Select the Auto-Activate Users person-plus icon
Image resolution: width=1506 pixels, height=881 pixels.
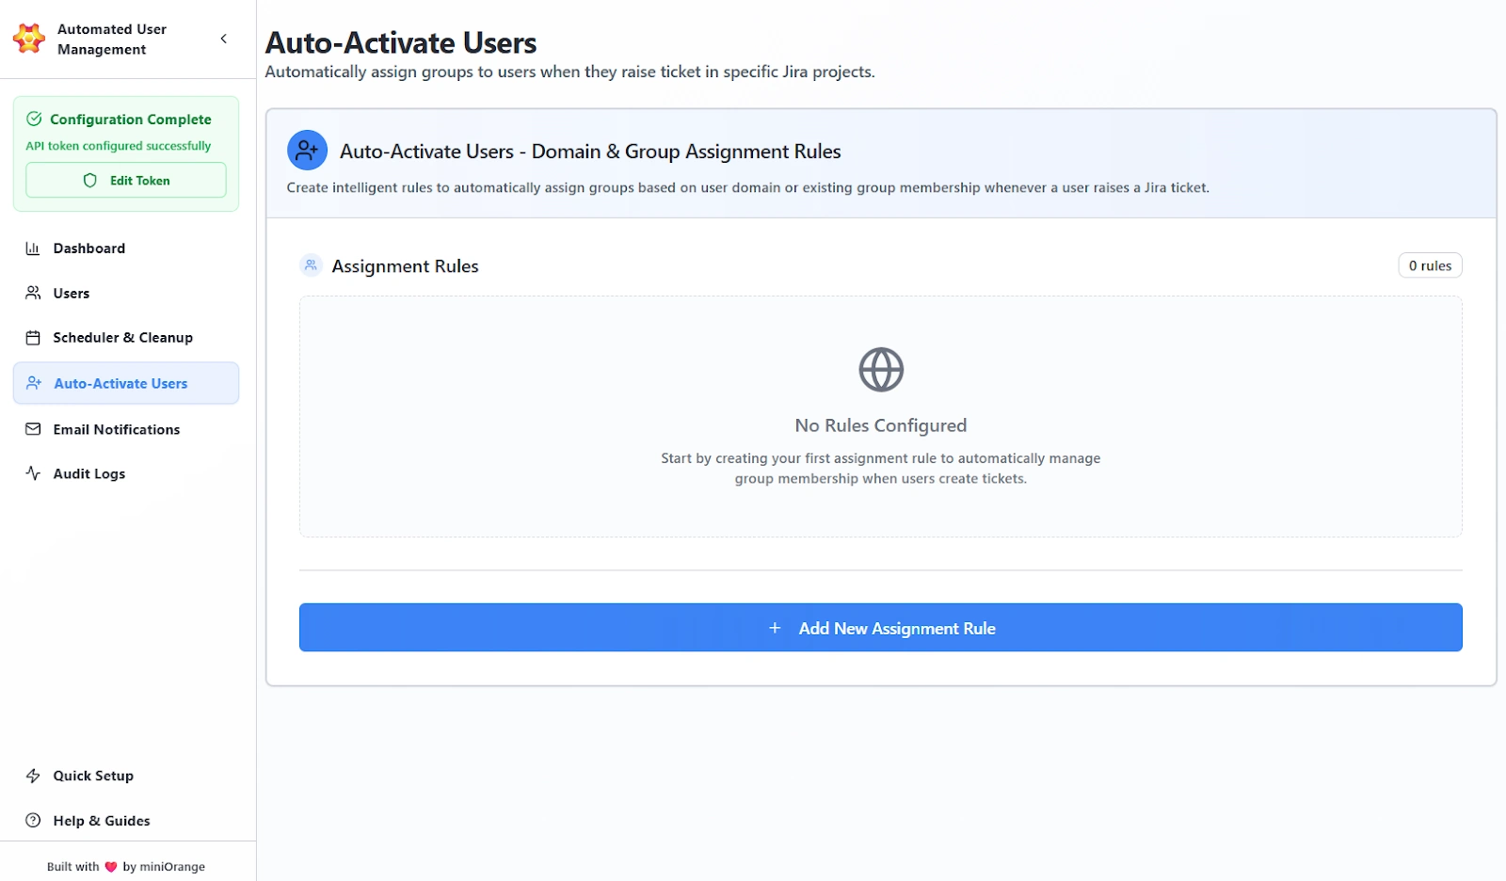point(34,383)
